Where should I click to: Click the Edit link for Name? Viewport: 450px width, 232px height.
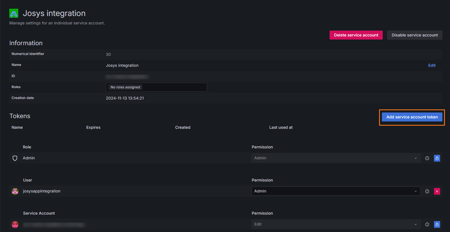(x=432, y=65)
